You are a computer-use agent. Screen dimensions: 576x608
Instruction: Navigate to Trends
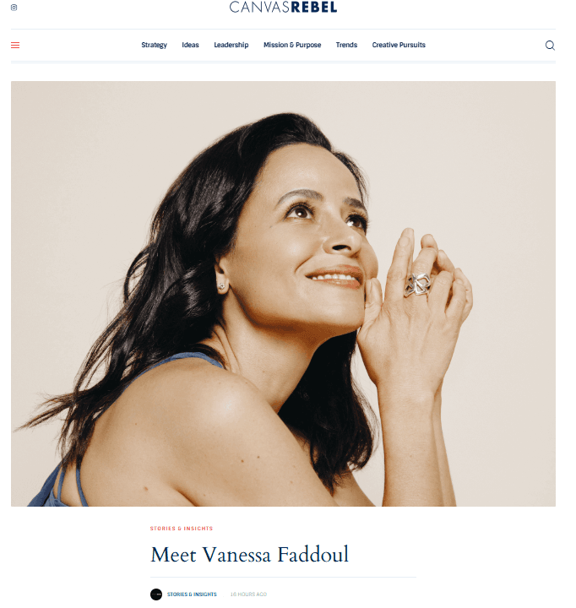(x=346, y=45)
